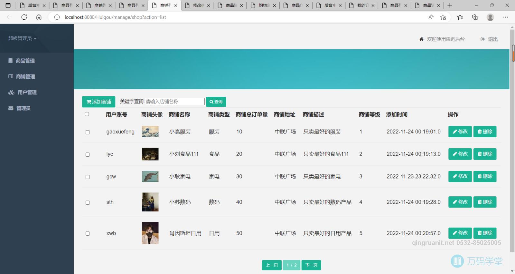The height and width of the screenshot is (274, 515).
Task: Go to next page with 下一页
Action: 311,265
